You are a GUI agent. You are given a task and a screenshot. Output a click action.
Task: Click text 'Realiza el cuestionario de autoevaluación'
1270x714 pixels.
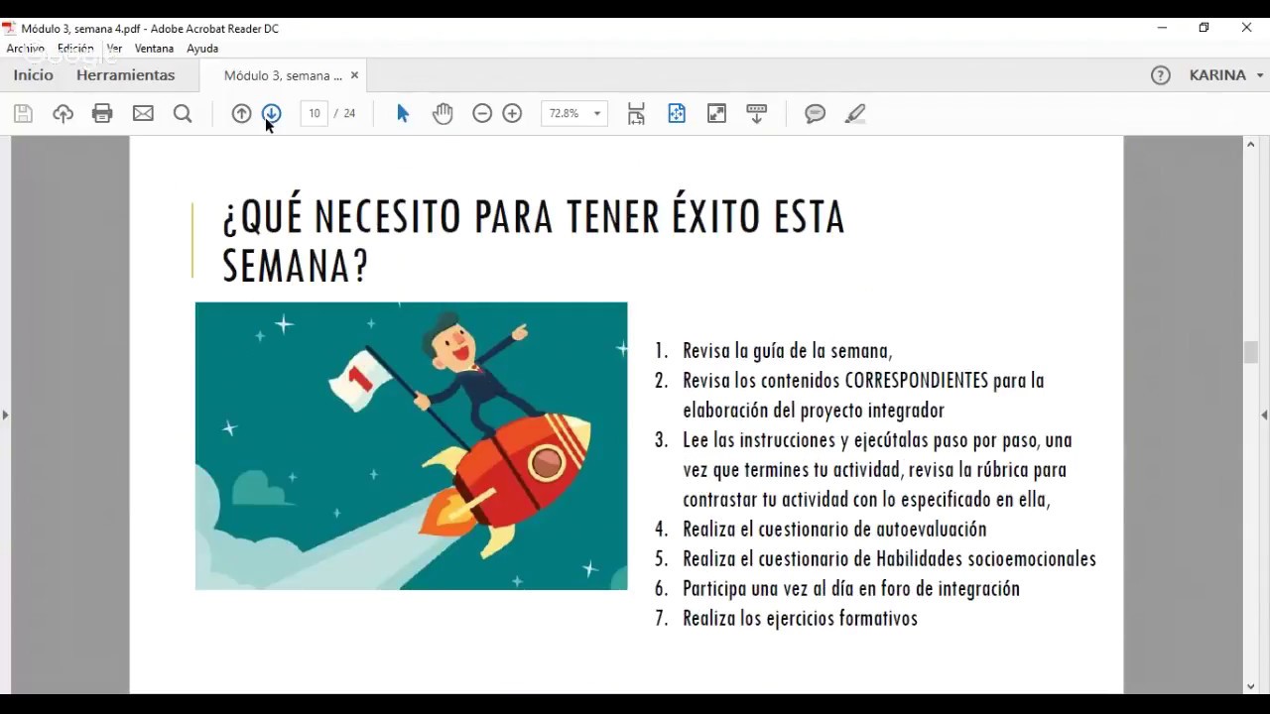click(x=834, y=529)
